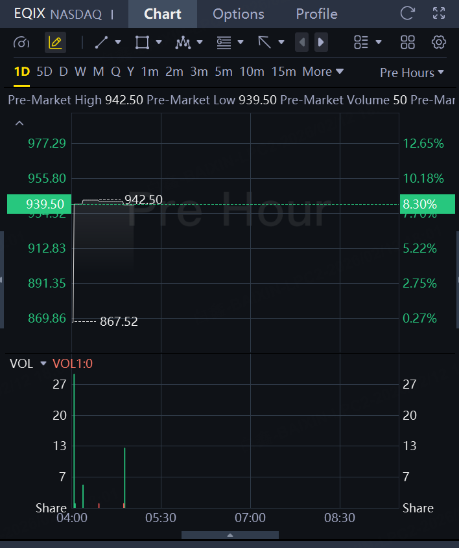Click the 977.29 price axis label
Viewport: 459px width, 548px height.
pos(47,143)
